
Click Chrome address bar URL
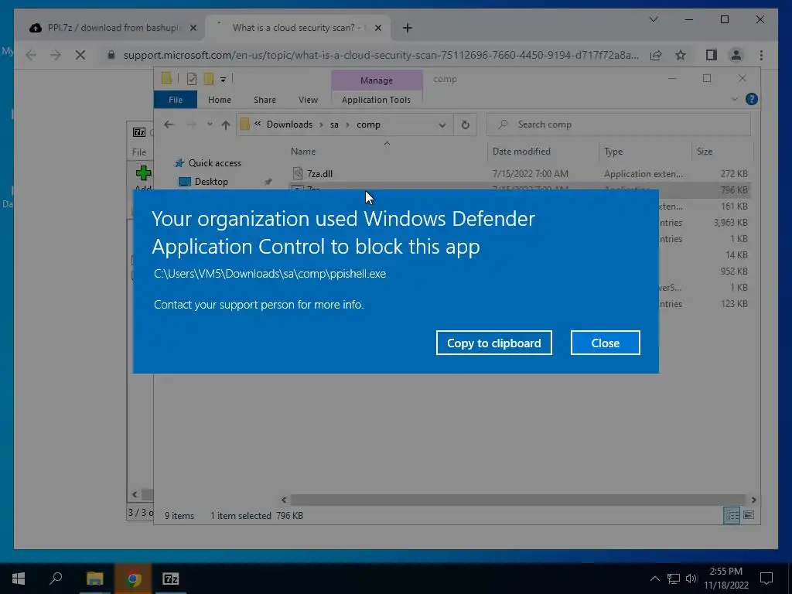coord(381,55)
